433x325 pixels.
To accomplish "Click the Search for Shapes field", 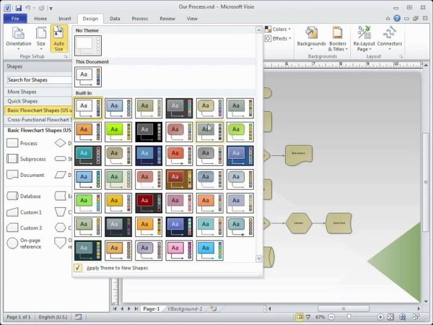I will click(x=39, y=80).
